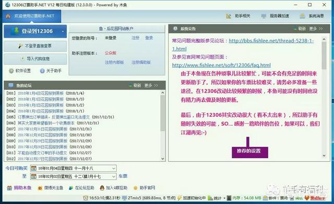Click the 系统消息 mail icon

click(x=303, y=16)
